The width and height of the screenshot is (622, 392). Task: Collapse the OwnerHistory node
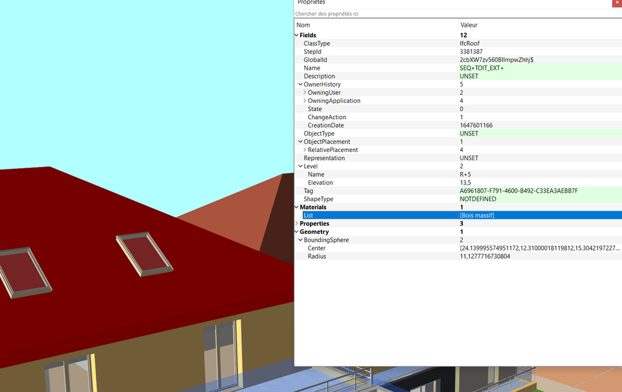tap(300, 85)
